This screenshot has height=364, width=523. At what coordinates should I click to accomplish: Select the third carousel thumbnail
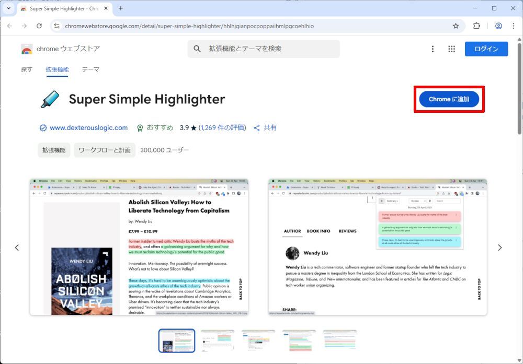[258, 340]
